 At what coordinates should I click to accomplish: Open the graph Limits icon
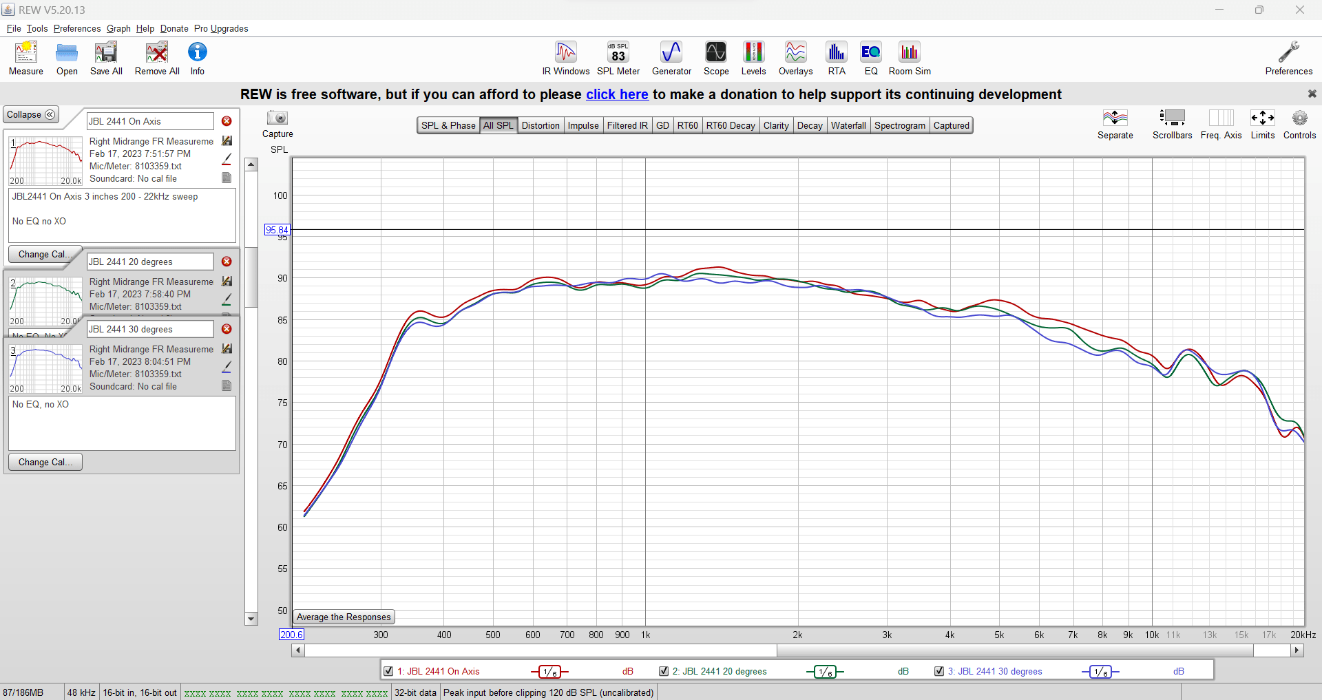[x=1263, y=124]
